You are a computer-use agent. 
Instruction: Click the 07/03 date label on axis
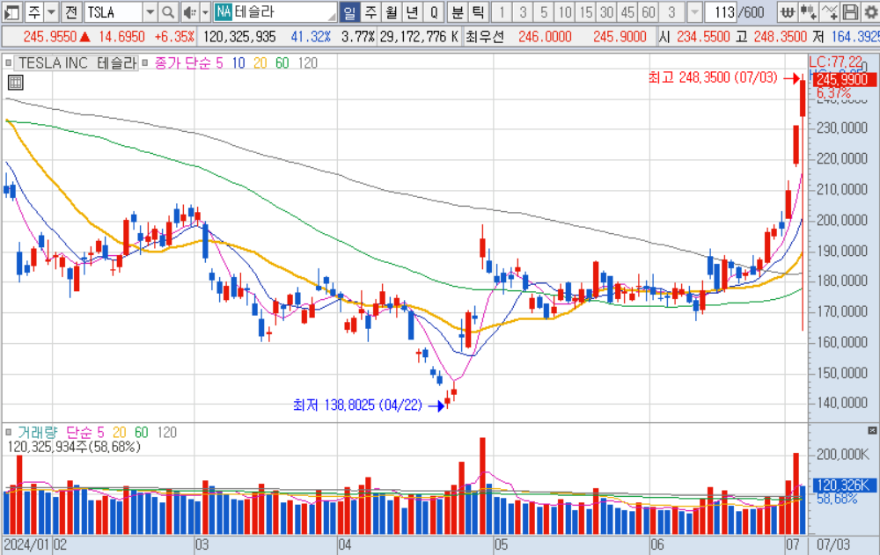pyautogui.click(x=832, y=544)
